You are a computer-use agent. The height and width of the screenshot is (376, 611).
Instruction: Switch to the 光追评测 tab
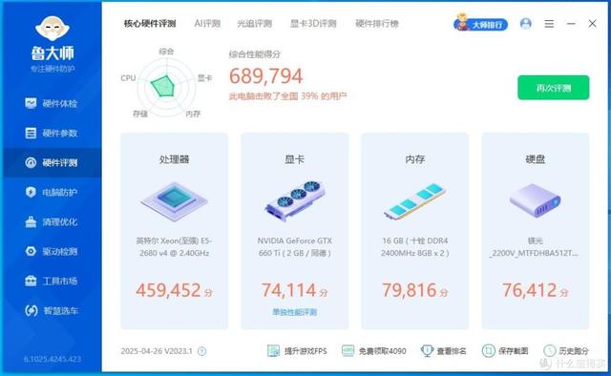click(x=255, y=23)
